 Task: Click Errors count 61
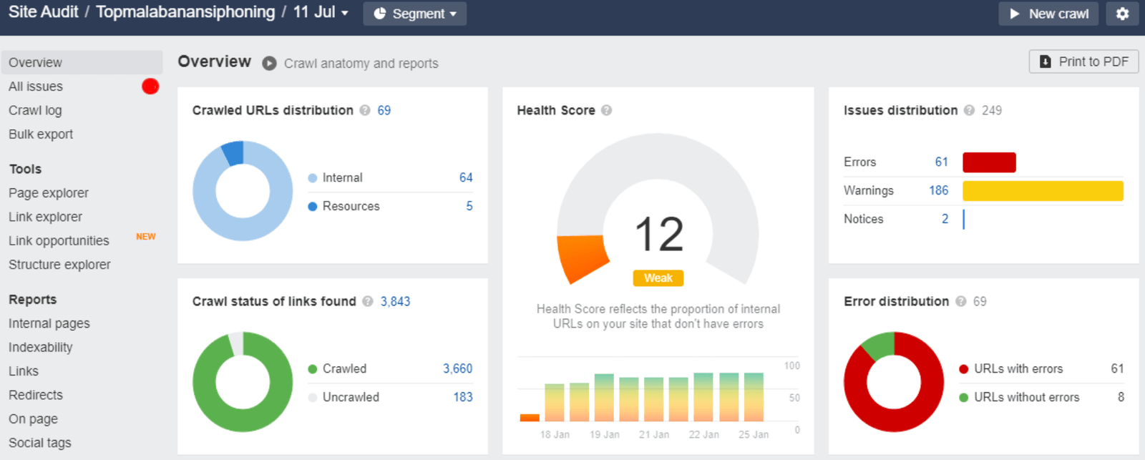pyautogui.click(x=942, y=162)
